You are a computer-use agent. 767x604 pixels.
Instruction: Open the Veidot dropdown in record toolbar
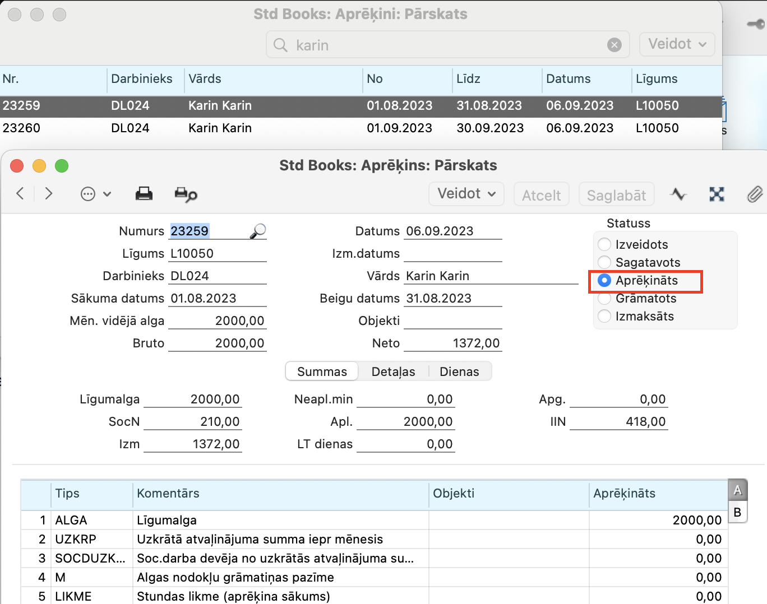click(466, 194)
